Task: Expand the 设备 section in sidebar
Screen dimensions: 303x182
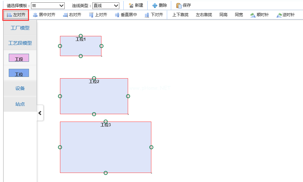Action: click(20, 89)
